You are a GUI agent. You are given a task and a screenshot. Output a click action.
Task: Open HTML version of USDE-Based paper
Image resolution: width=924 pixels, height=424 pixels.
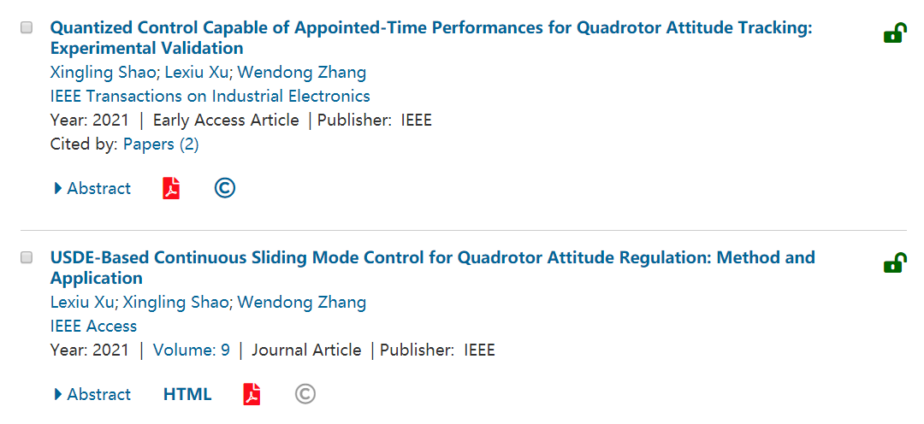[x=187, y=394]
